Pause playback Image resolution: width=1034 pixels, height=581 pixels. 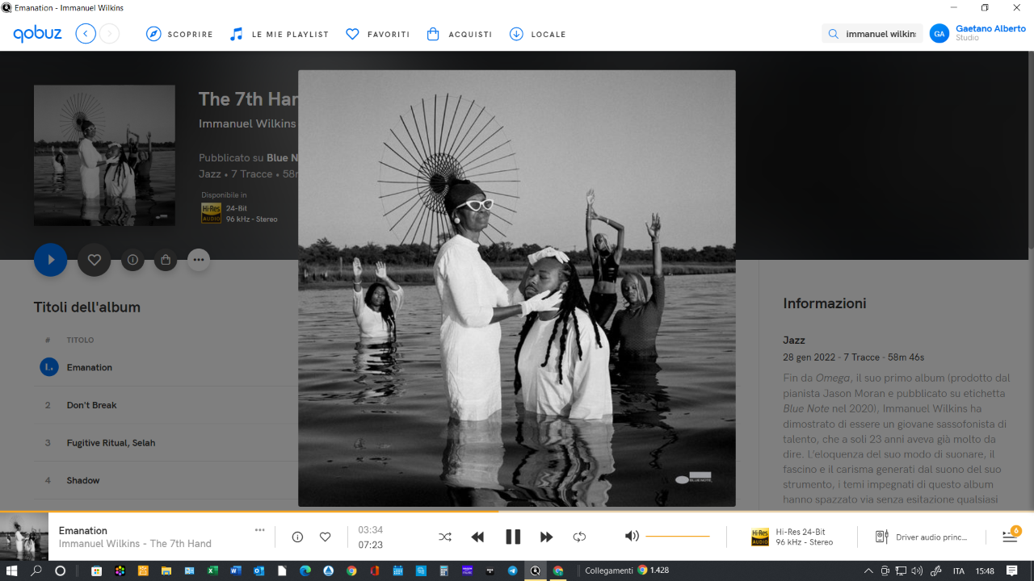[x=513, y=537]
